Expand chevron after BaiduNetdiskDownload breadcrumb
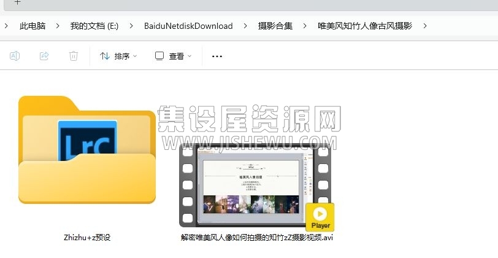 pyautogui.click(x=245, y=26)
